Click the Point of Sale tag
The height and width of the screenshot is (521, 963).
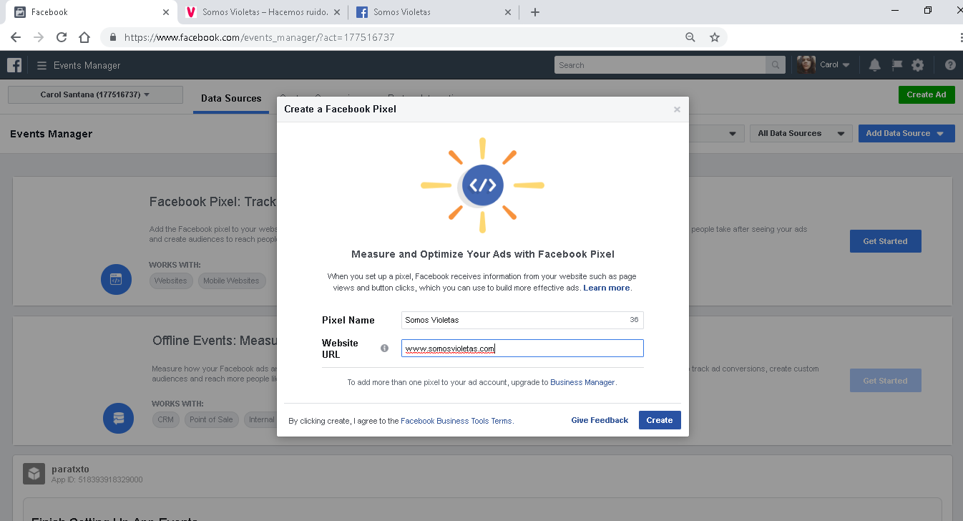[211, 419]
